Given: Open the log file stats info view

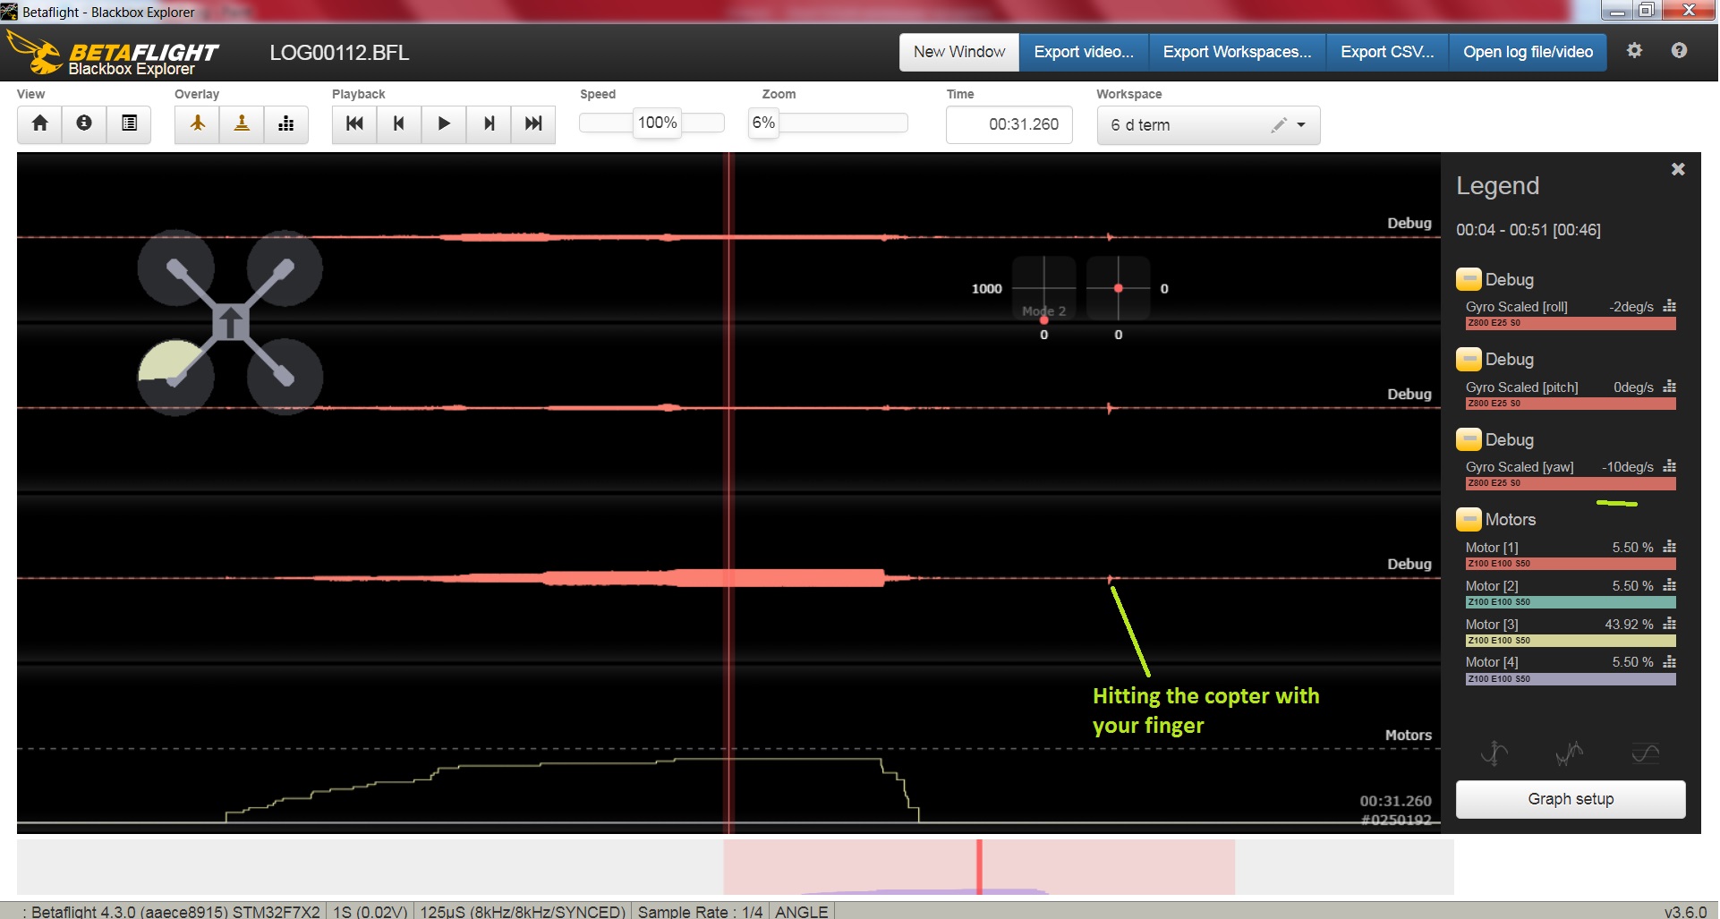Looking at the screenshot, I should (84, 124).
